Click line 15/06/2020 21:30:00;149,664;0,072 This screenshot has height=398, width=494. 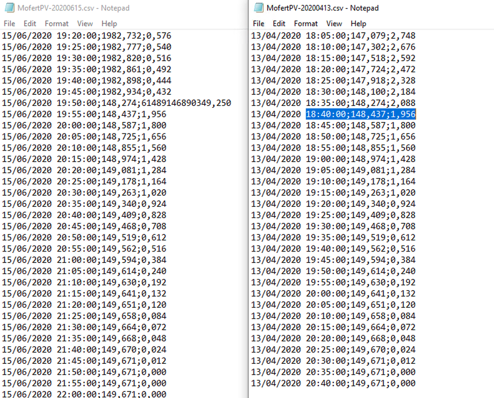click(x=84, y=327)
